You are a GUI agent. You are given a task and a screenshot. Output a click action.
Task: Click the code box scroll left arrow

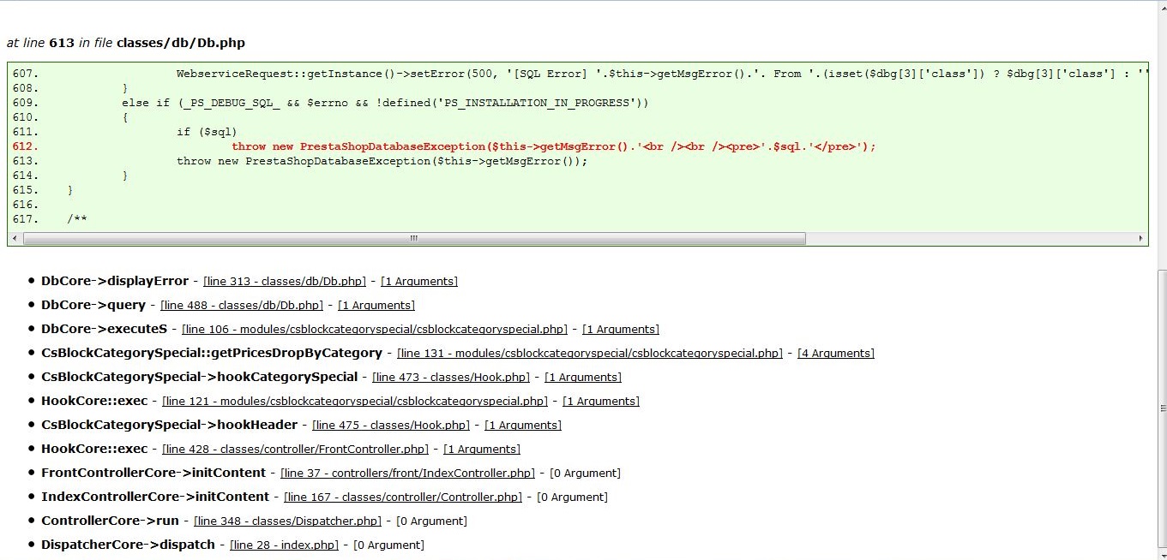[15, 238]
